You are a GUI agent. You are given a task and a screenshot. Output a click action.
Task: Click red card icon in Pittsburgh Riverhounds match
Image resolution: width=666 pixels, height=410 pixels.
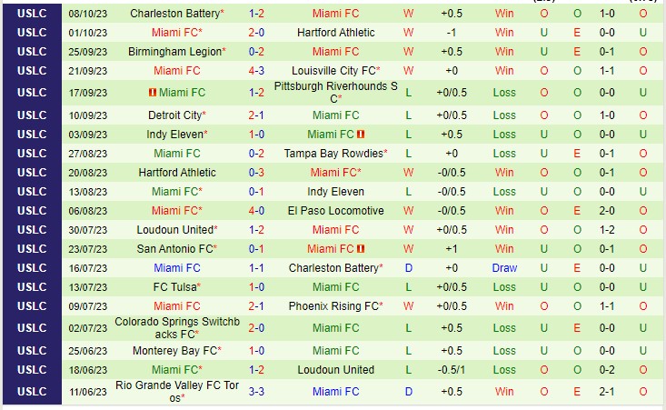coord(153,93)
